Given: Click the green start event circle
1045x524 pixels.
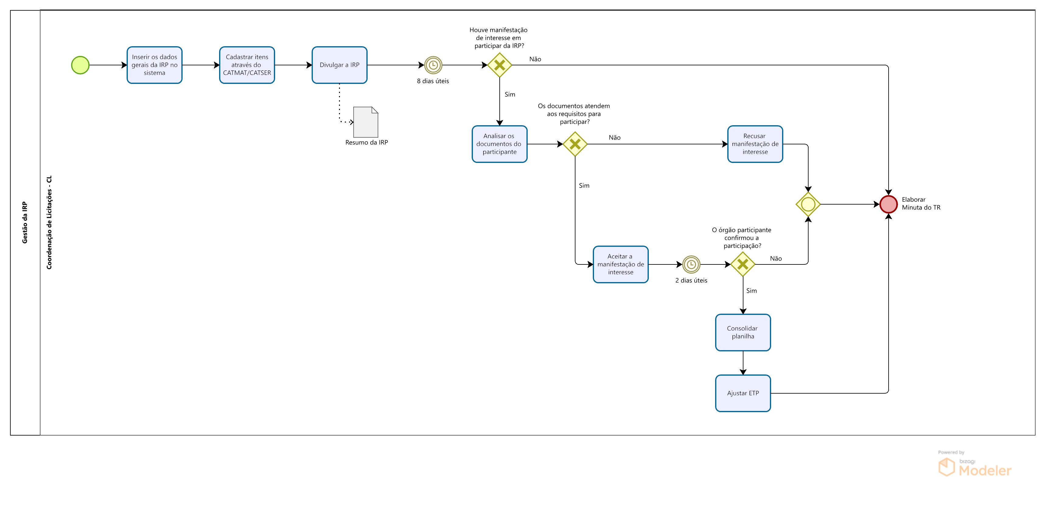Looking at the screenshot, I should click(80, 65).
